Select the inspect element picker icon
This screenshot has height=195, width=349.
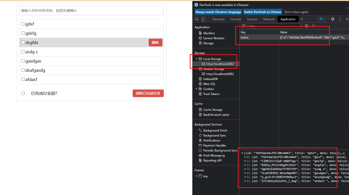pyautogui.click(x=197, y=19)
